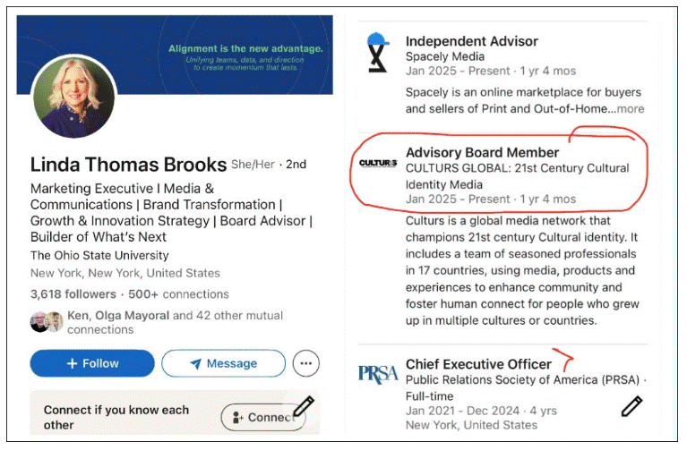
Task: Open Linda's profile photo
Action: [x=73, y=98]
